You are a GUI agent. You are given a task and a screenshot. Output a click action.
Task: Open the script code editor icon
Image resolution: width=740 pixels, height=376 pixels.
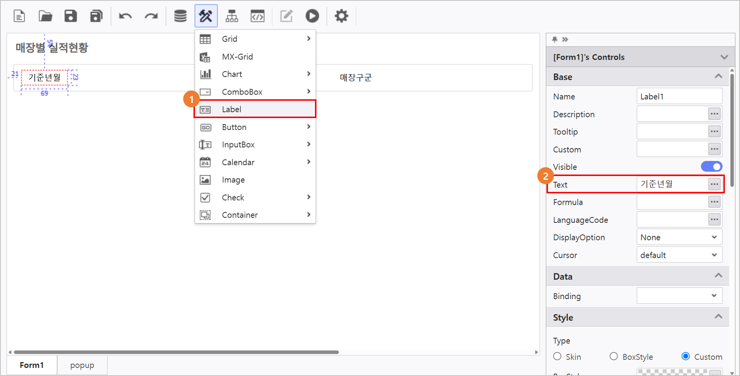pyautogui.click(x=257, y=16)
